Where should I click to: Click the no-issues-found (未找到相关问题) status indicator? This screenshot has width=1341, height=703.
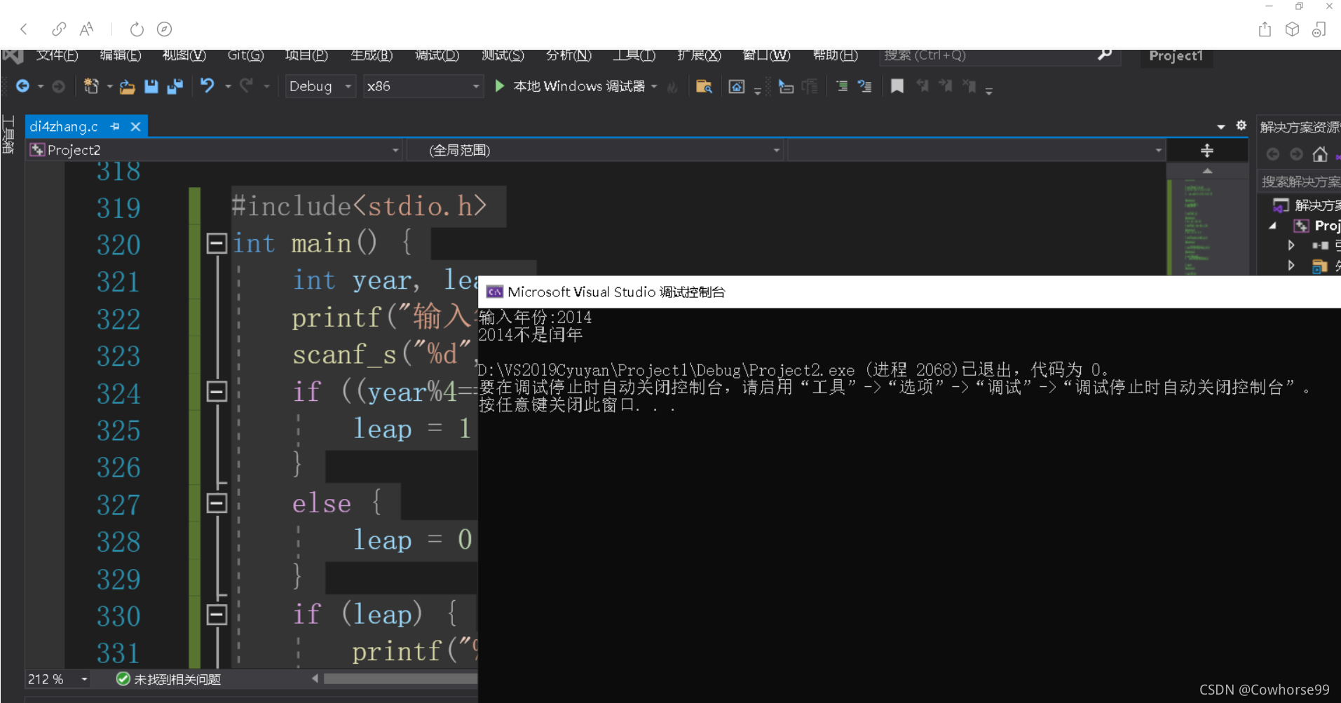pyautogui.click(x=168, y=679)
